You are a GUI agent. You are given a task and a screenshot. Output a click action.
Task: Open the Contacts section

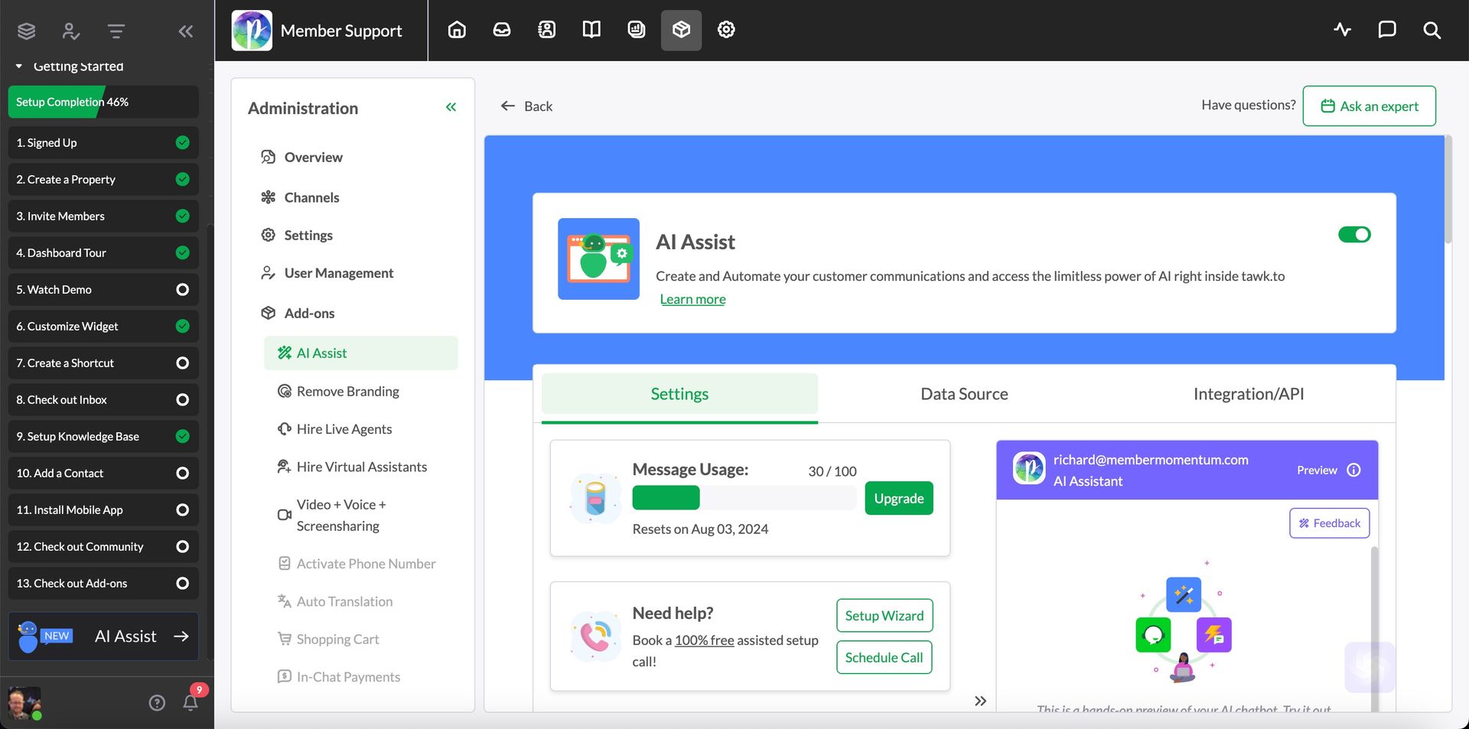[x=546, y=30]
